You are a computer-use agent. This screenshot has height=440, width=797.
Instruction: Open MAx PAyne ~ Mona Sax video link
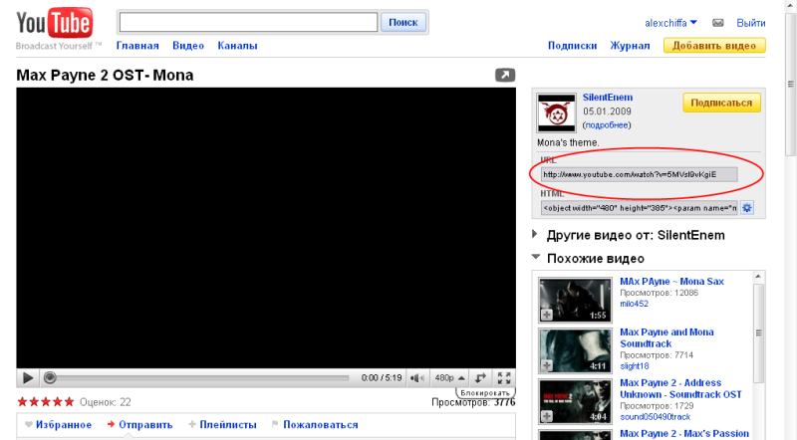671,282
